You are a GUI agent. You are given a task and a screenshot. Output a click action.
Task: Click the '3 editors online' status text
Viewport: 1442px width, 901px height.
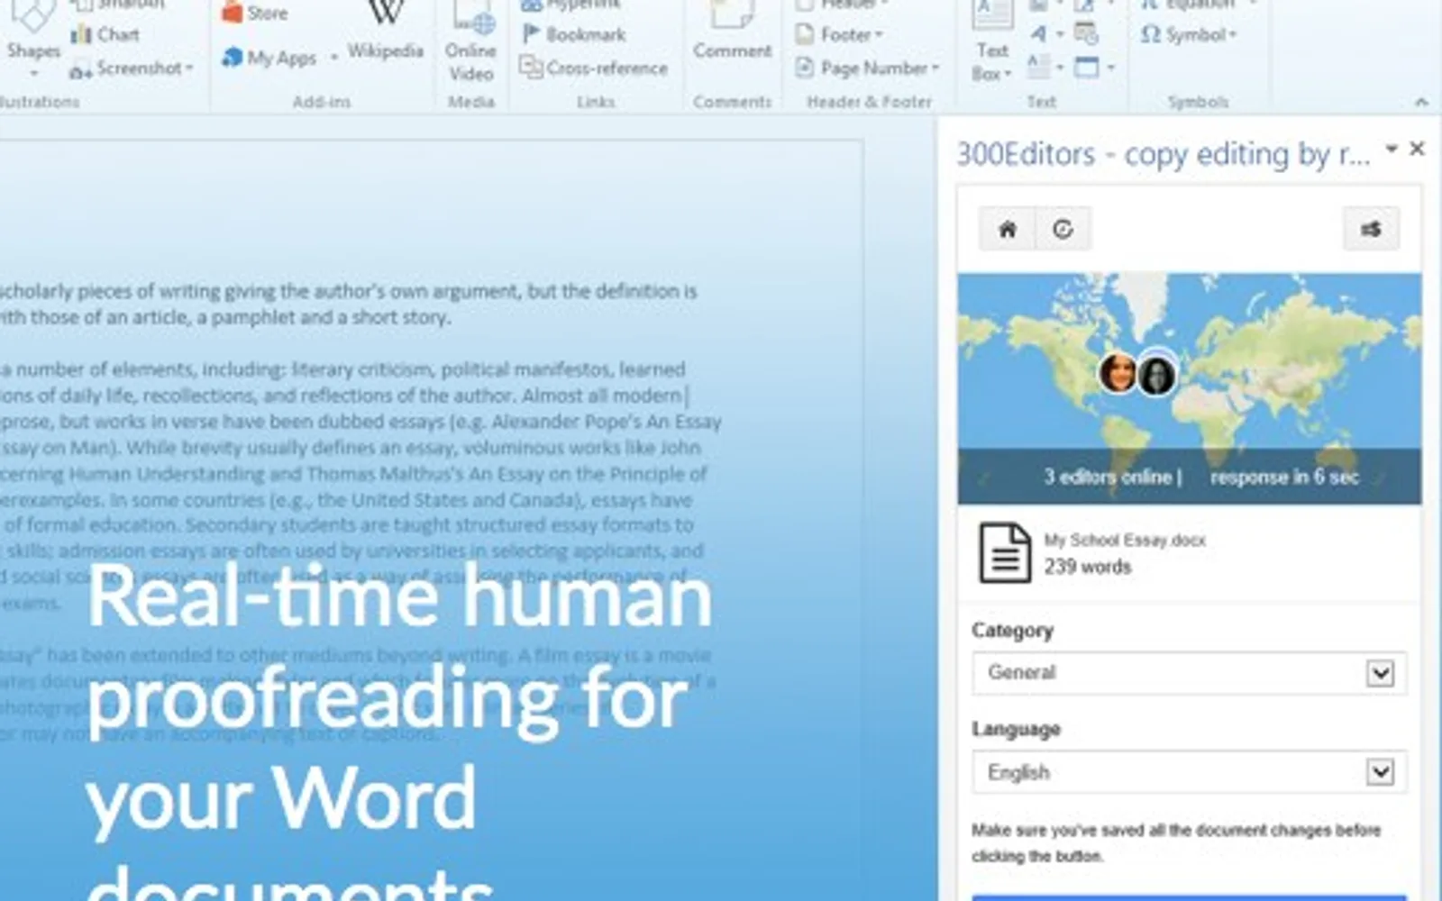tap(1108, 477)
